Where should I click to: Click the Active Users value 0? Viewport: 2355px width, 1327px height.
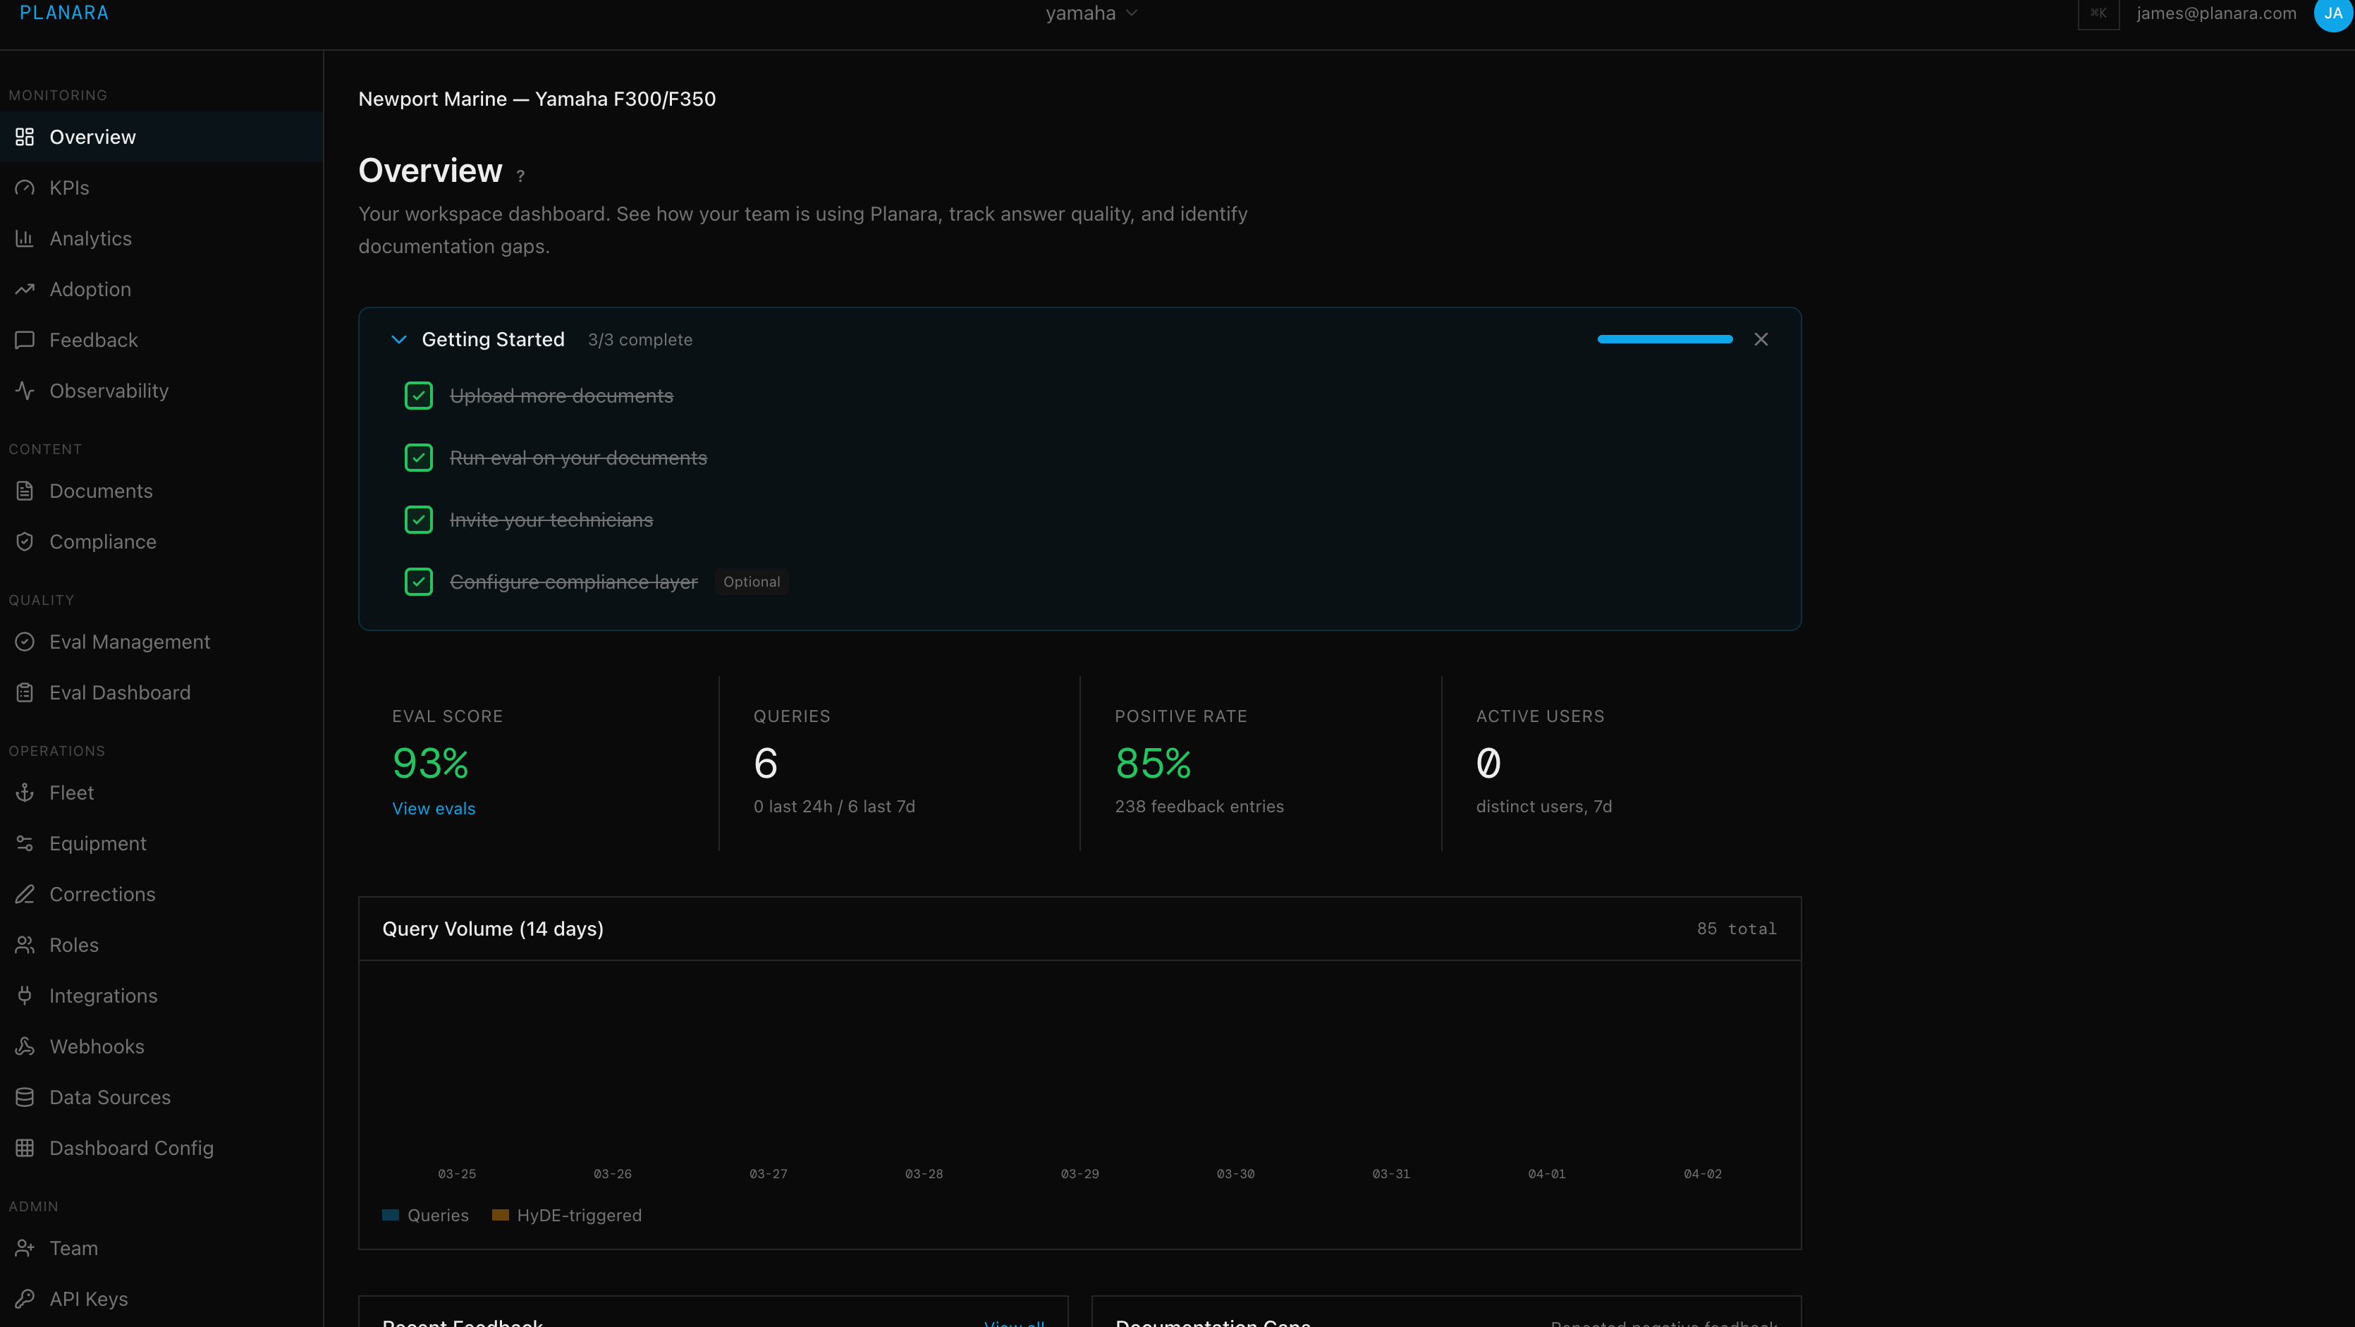1488,763
